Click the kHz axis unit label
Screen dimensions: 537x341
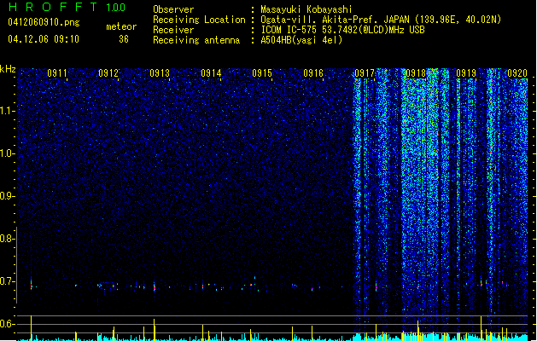tap(8, 69)
